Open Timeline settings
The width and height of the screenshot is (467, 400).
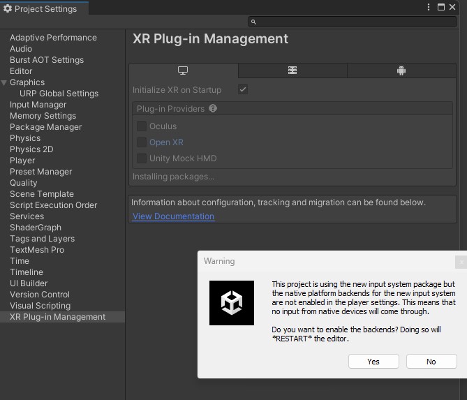click(x=27, y=272)
